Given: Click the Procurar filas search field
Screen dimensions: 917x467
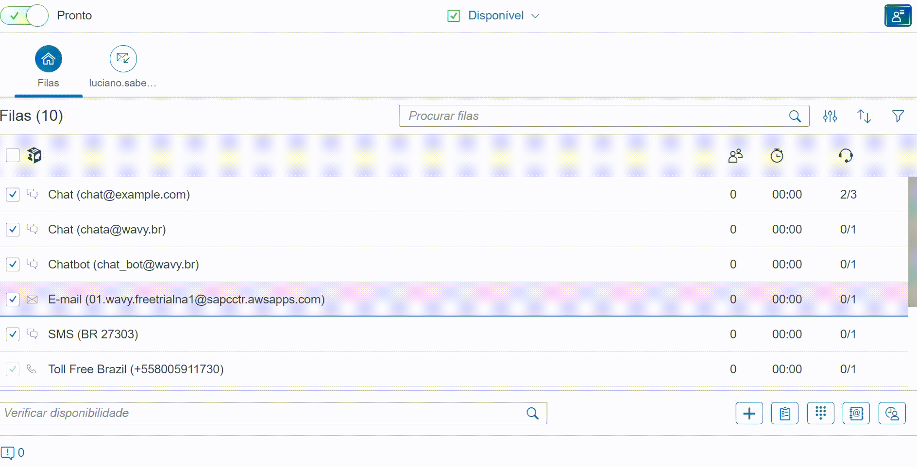Looking at the screenshot, I should [x=604, y=116].
